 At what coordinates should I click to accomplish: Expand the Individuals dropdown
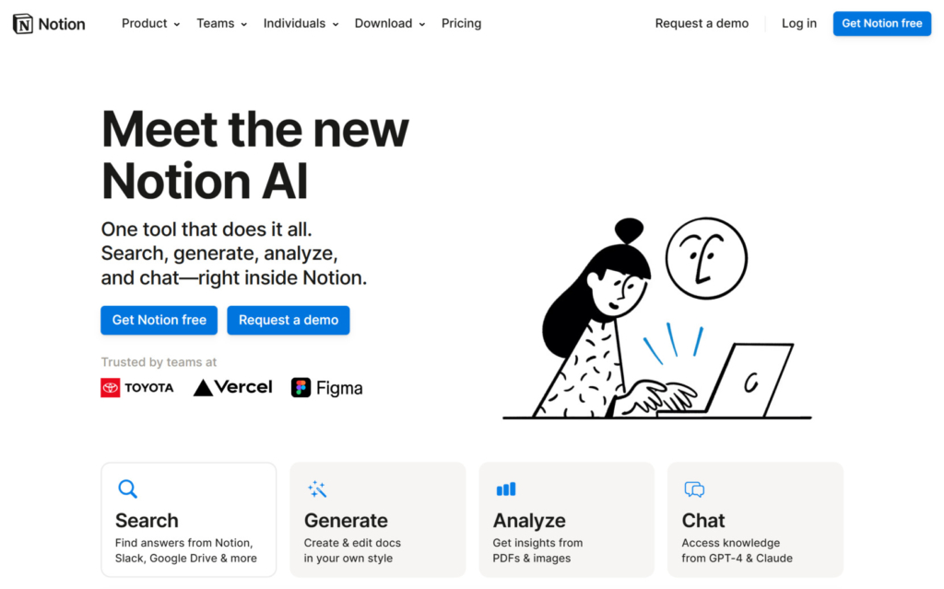[301, 23]
